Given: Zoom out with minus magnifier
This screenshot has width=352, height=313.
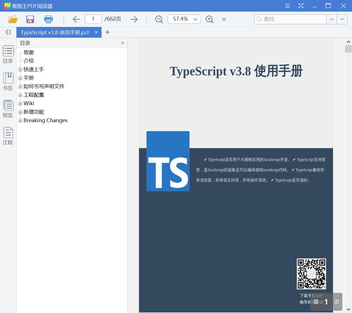Looking at the screenshot, I should (x=159, y=19).
